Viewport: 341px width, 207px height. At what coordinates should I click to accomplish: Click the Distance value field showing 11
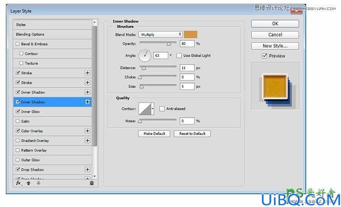[x=187, y=68]
